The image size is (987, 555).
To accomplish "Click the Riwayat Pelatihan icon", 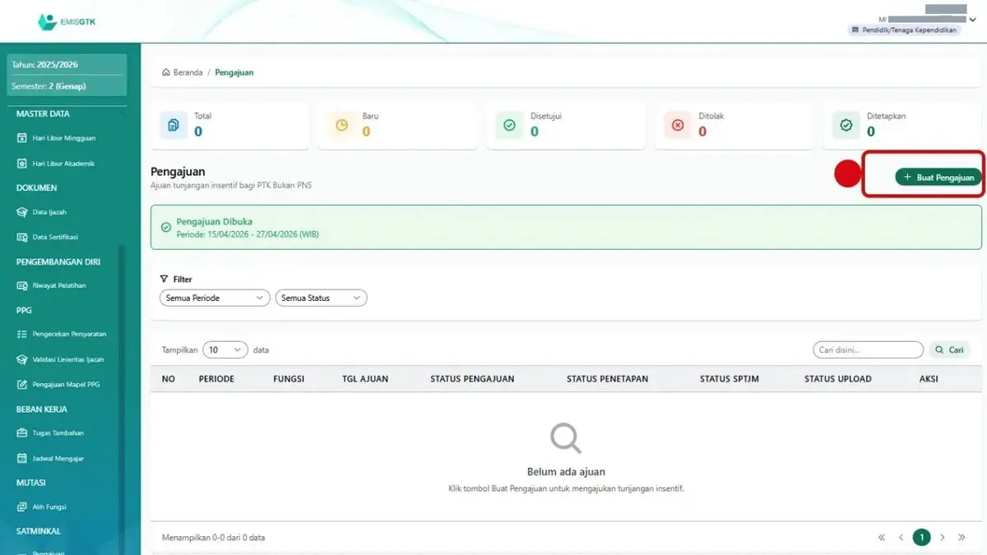I will [x=22, y=285].
